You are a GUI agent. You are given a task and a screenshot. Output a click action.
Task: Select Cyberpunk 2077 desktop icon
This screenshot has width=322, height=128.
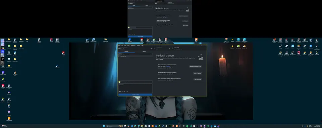pos(299,47)
